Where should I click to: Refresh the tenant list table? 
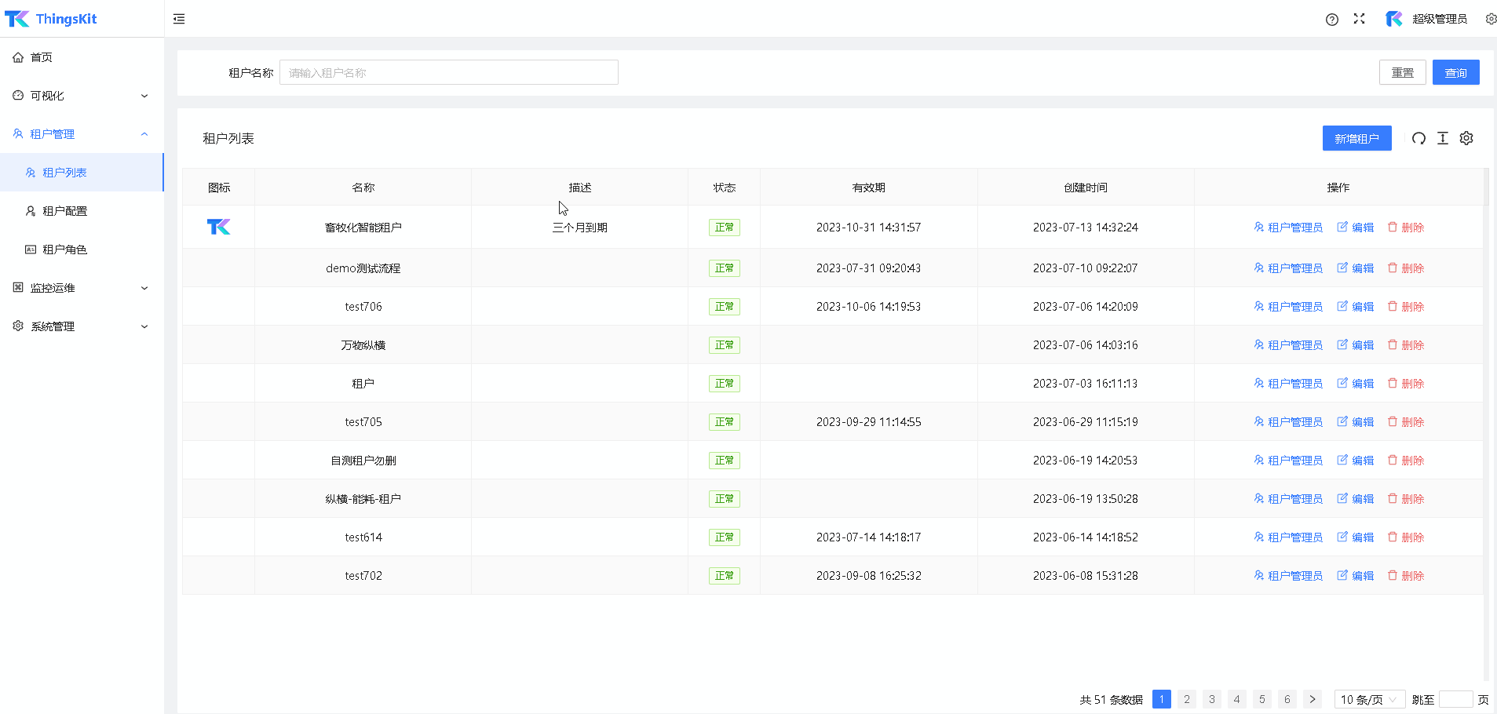(1418, 138)
